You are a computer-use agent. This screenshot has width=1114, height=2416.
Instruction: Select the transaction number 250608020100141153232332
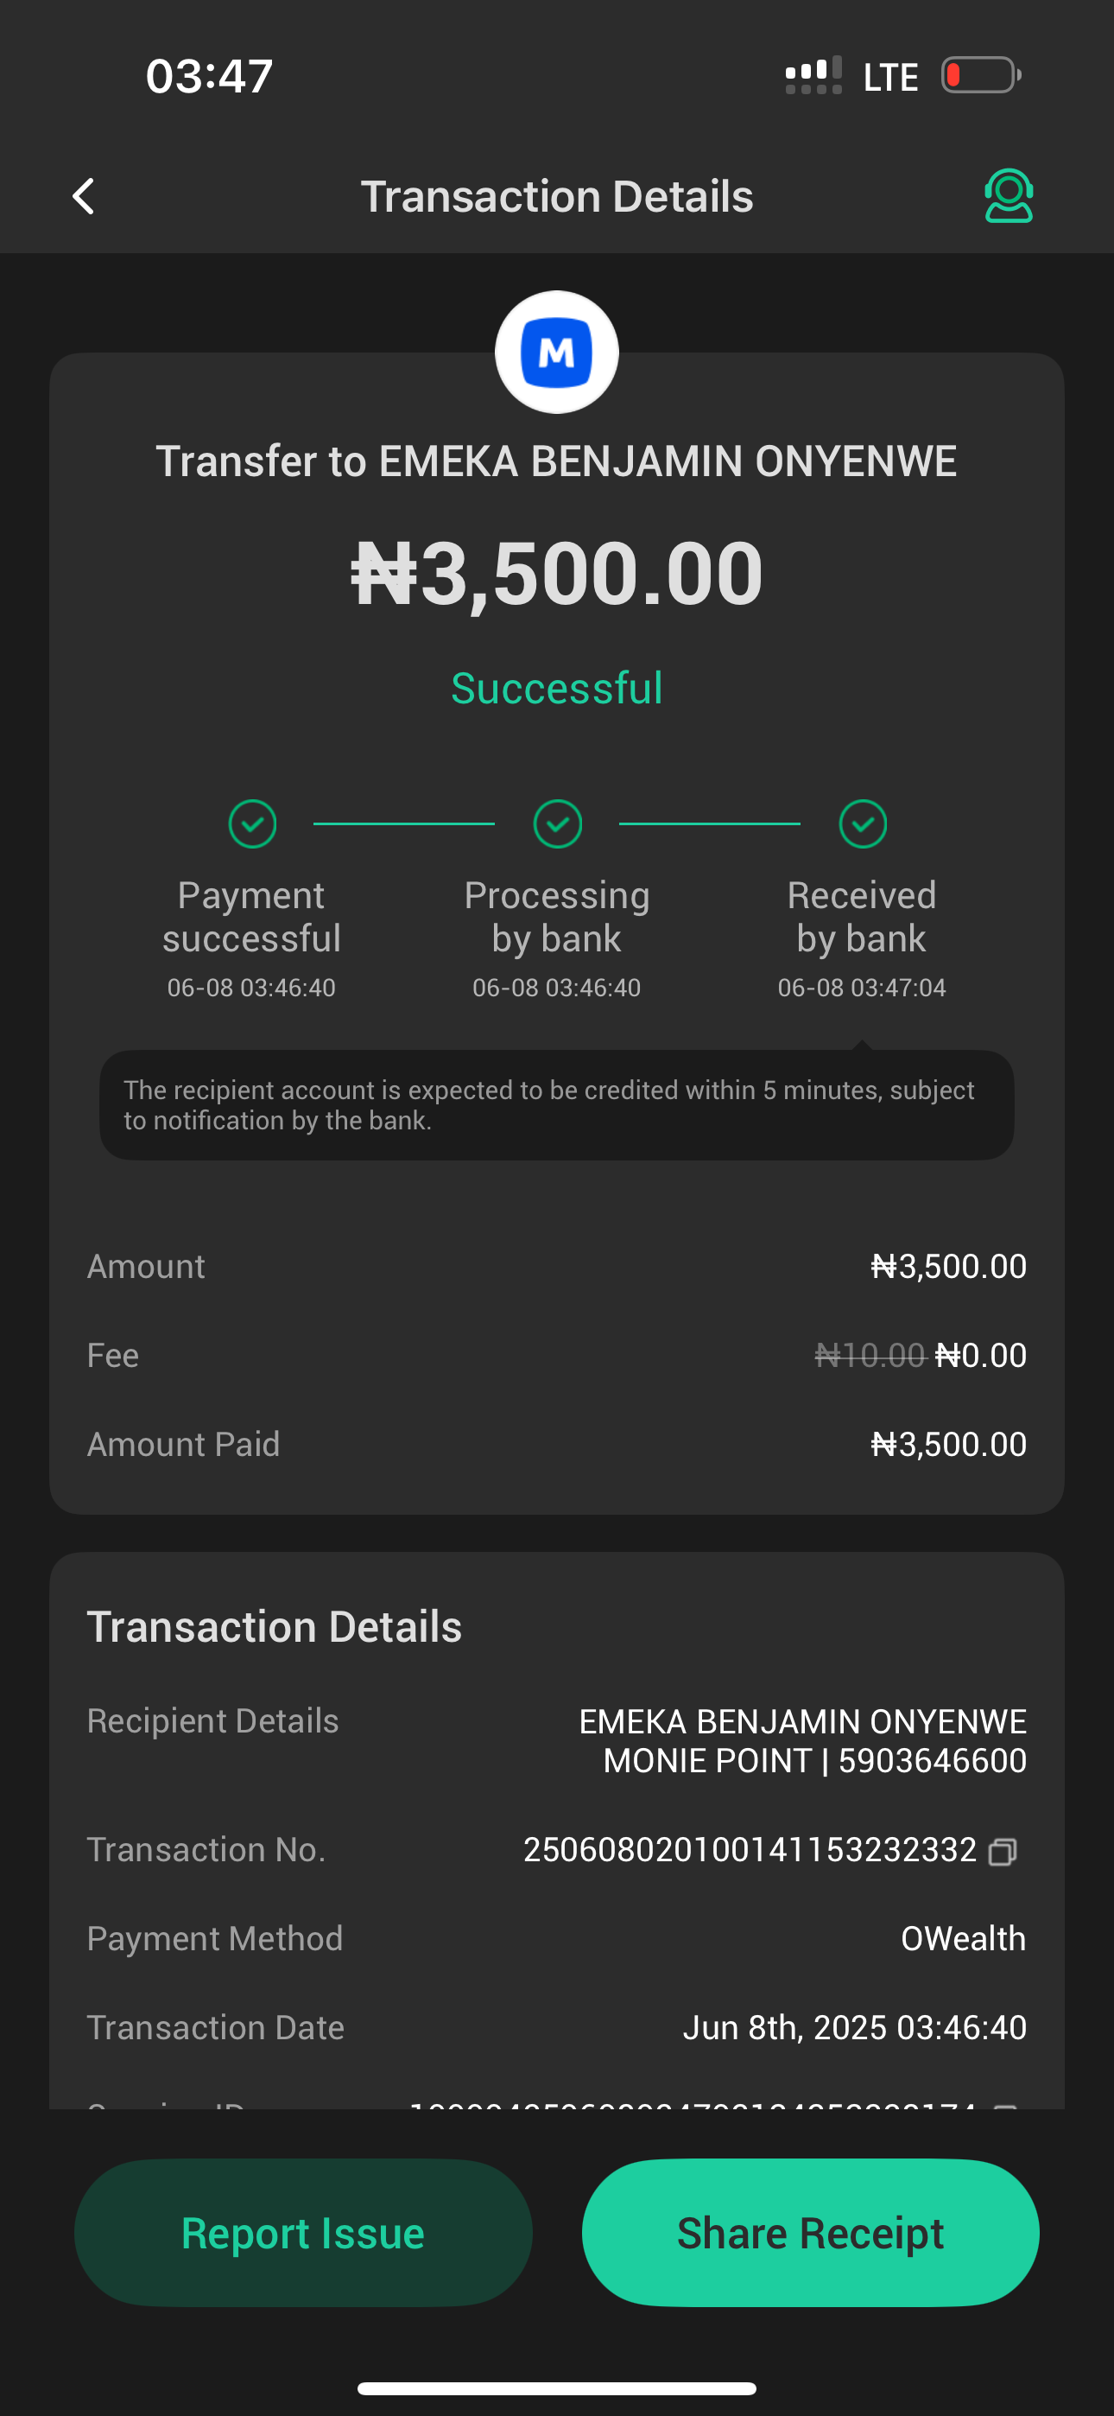pyautogui.click(x=750, y=1849)
